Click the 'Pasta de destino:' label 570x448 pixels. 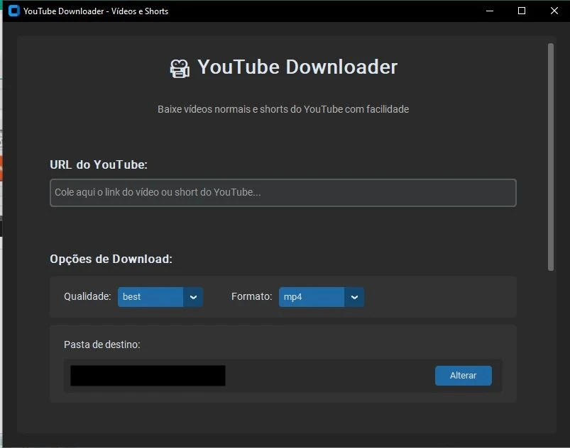tap(102, 345)
